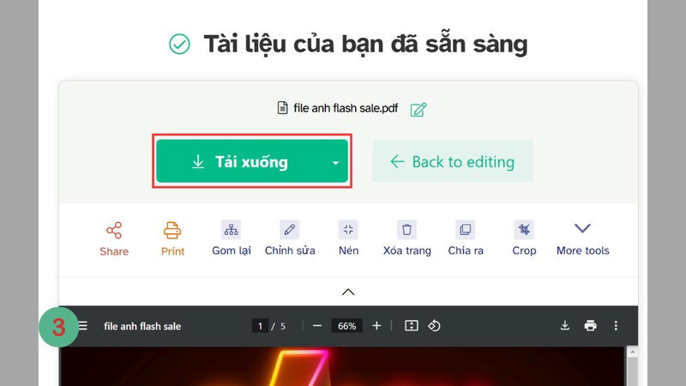Open the Gom lại merge tool
This screenshot has height=386, width=686.
[231, 230]
